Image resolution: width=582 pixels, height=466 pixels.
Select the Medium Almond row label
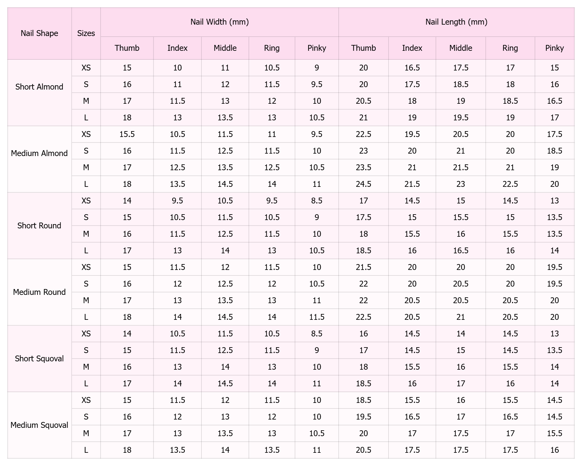pos(39,153)
